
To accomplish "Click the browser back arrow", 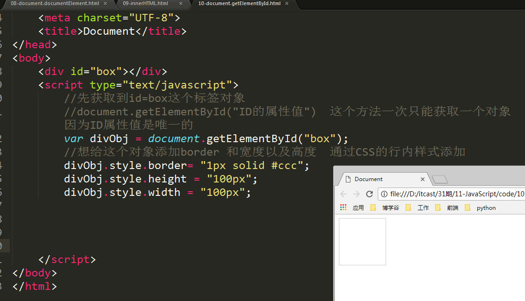I will click(x=344, y=194).
